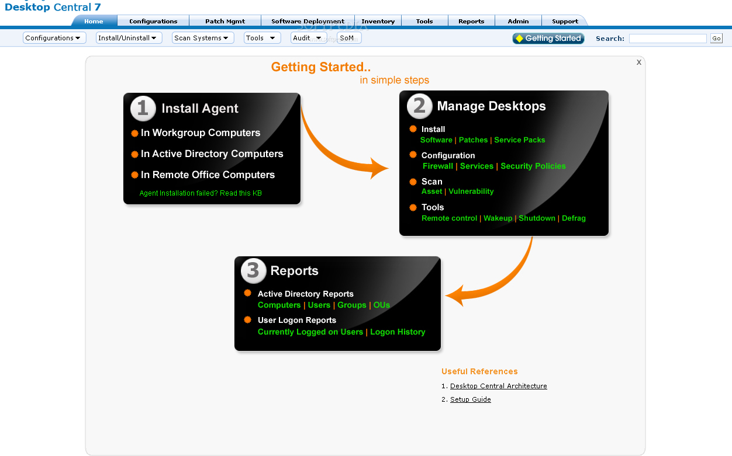Choose In Workgroup Computers
Viewport: 732px width, 456px height.
(201, 133)
